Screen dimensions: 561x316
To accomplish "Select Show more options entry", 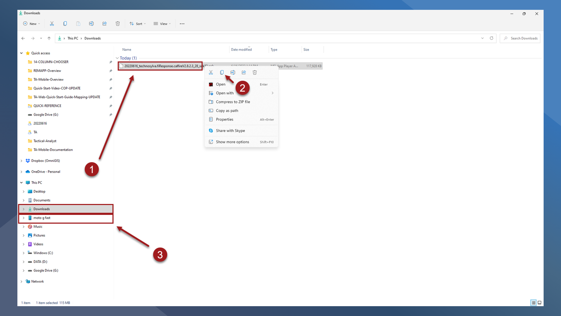I will click(x=232, y=142).
